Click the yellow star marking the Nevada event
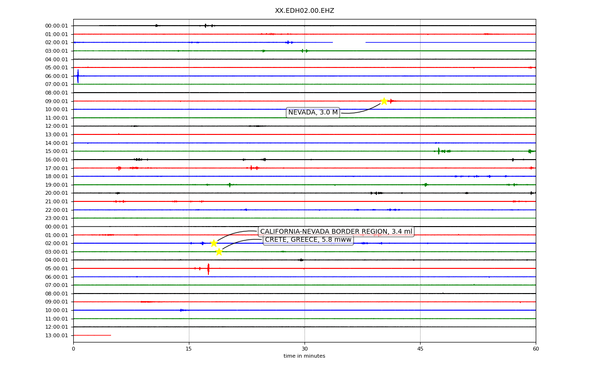 click(384, 101)
